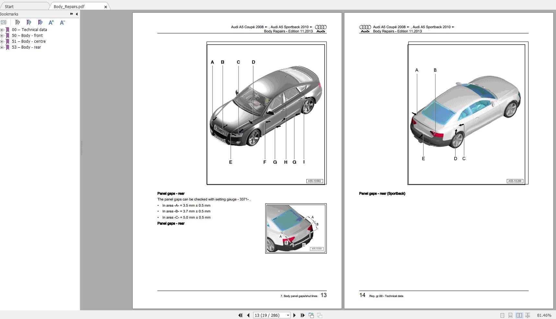Click the setting gauge - 3371- sentence
Viewport: 556px width, 319px height.
(204, 199)
